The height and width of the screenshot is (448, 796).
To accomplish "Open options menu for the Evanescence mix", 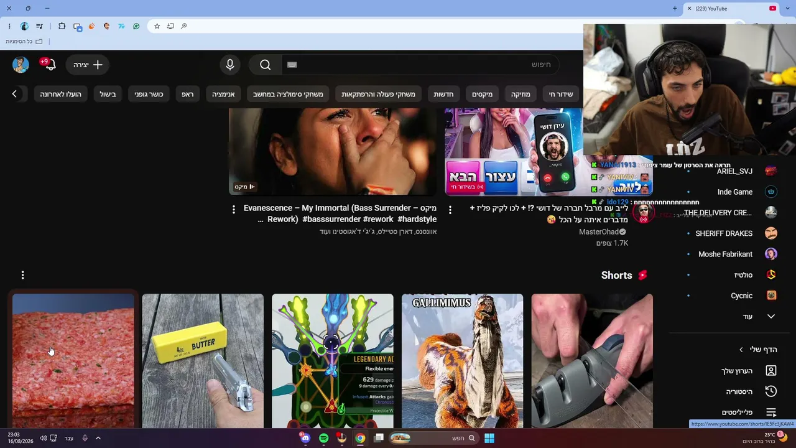I will tap(234, 210).
